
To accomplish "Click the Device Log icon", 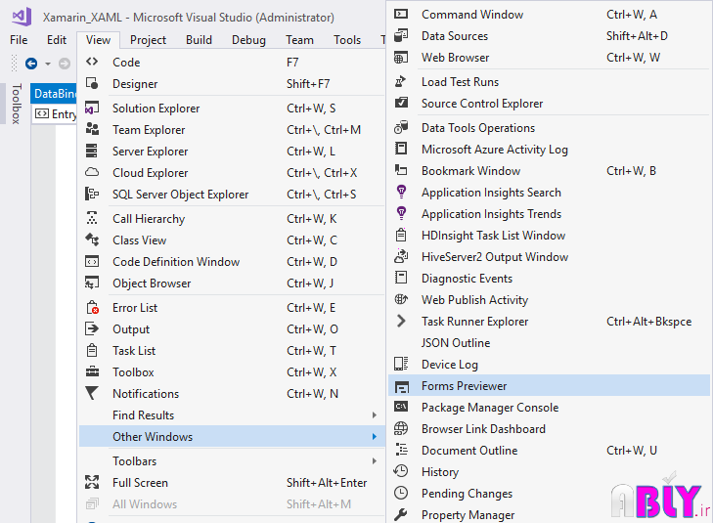I will [401, 364].
